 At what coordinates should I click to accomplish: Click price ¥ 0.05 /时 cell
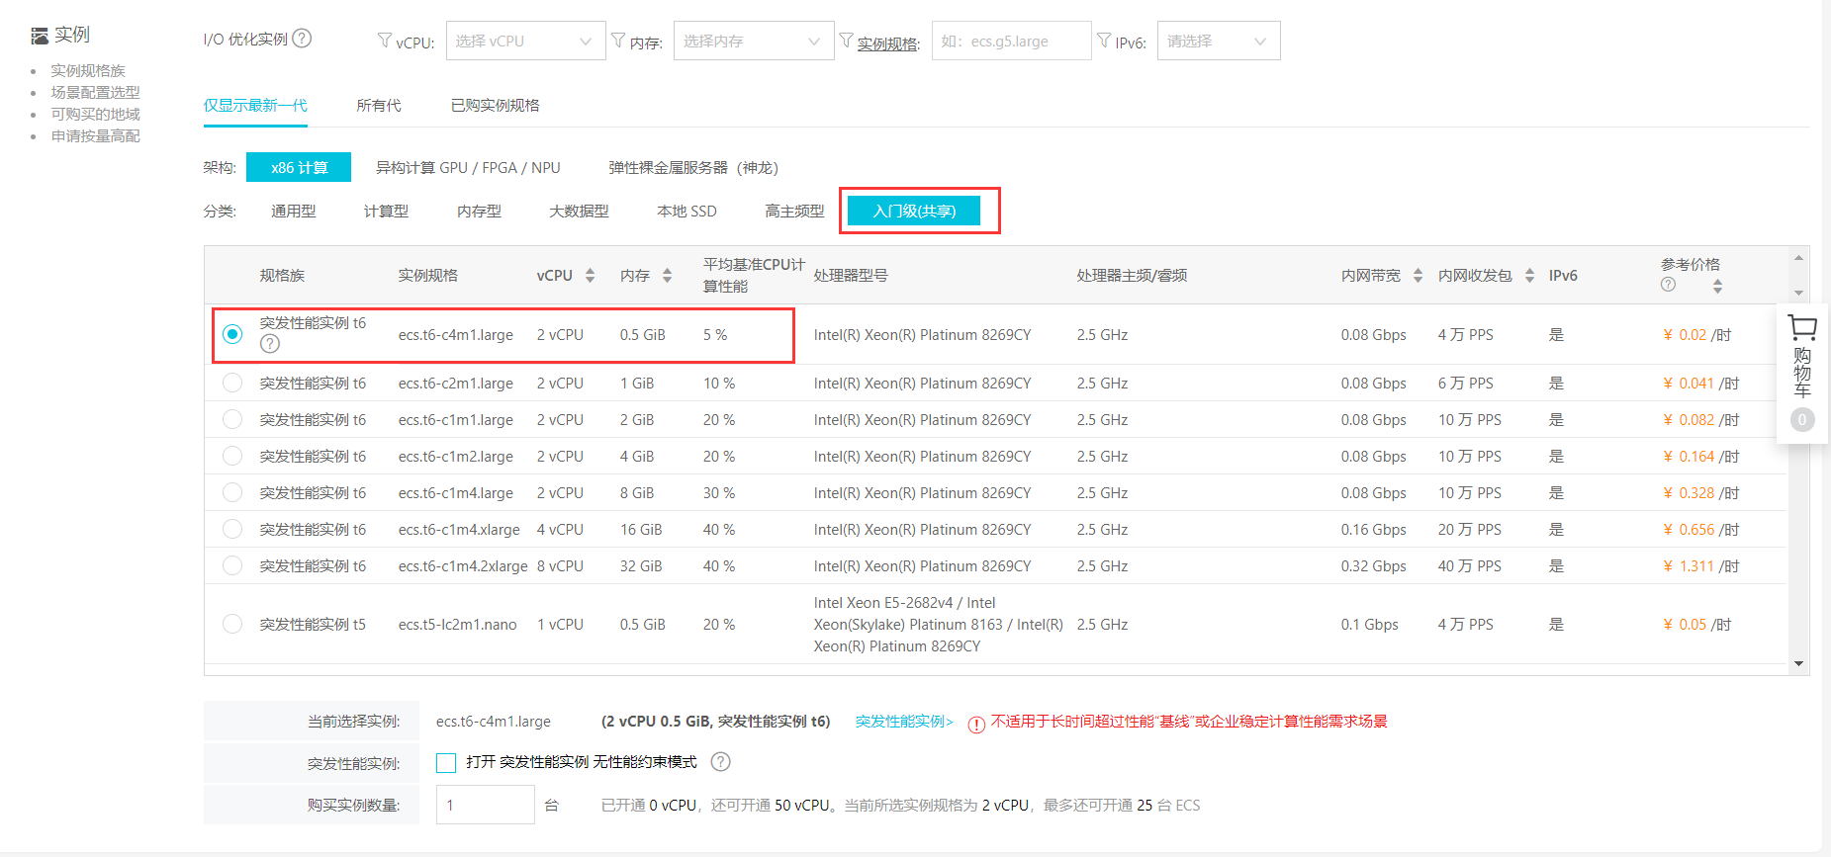[1697, 625]
